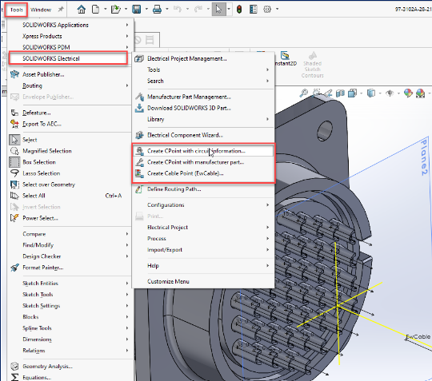This screenshot has height=381, width=432.
Task: Click the Redo arrow icon
Action: [x=198, y=10]
